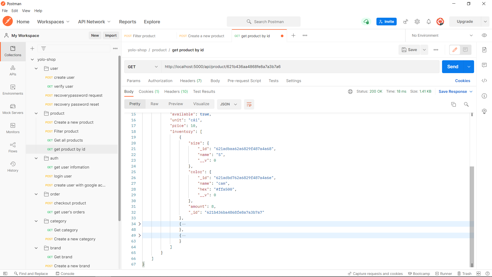The image size is (492, 277).
Task: Open the GET method dropdown
Action: pos(142,67)
